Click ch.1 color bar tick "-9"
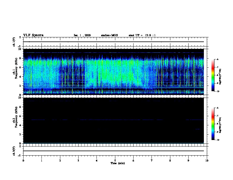This screenshot has width=233, height=180. (x=217, y=83)
